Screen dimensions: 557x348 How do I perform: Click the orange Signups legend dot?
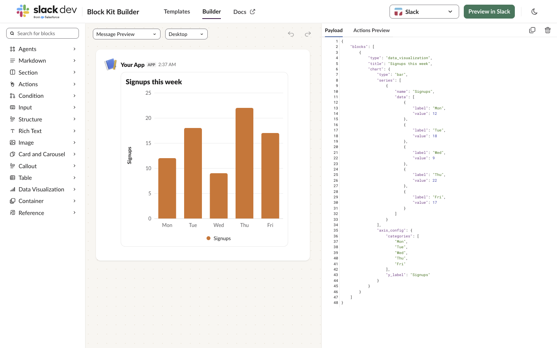coord(208,238)
